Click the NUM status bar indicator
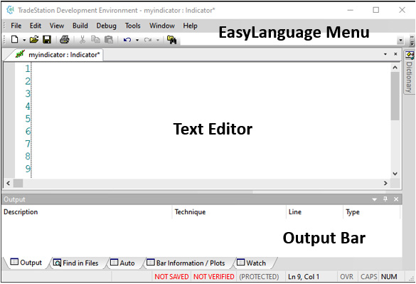Viewport: 416px width, 284px height. (389, 277)
